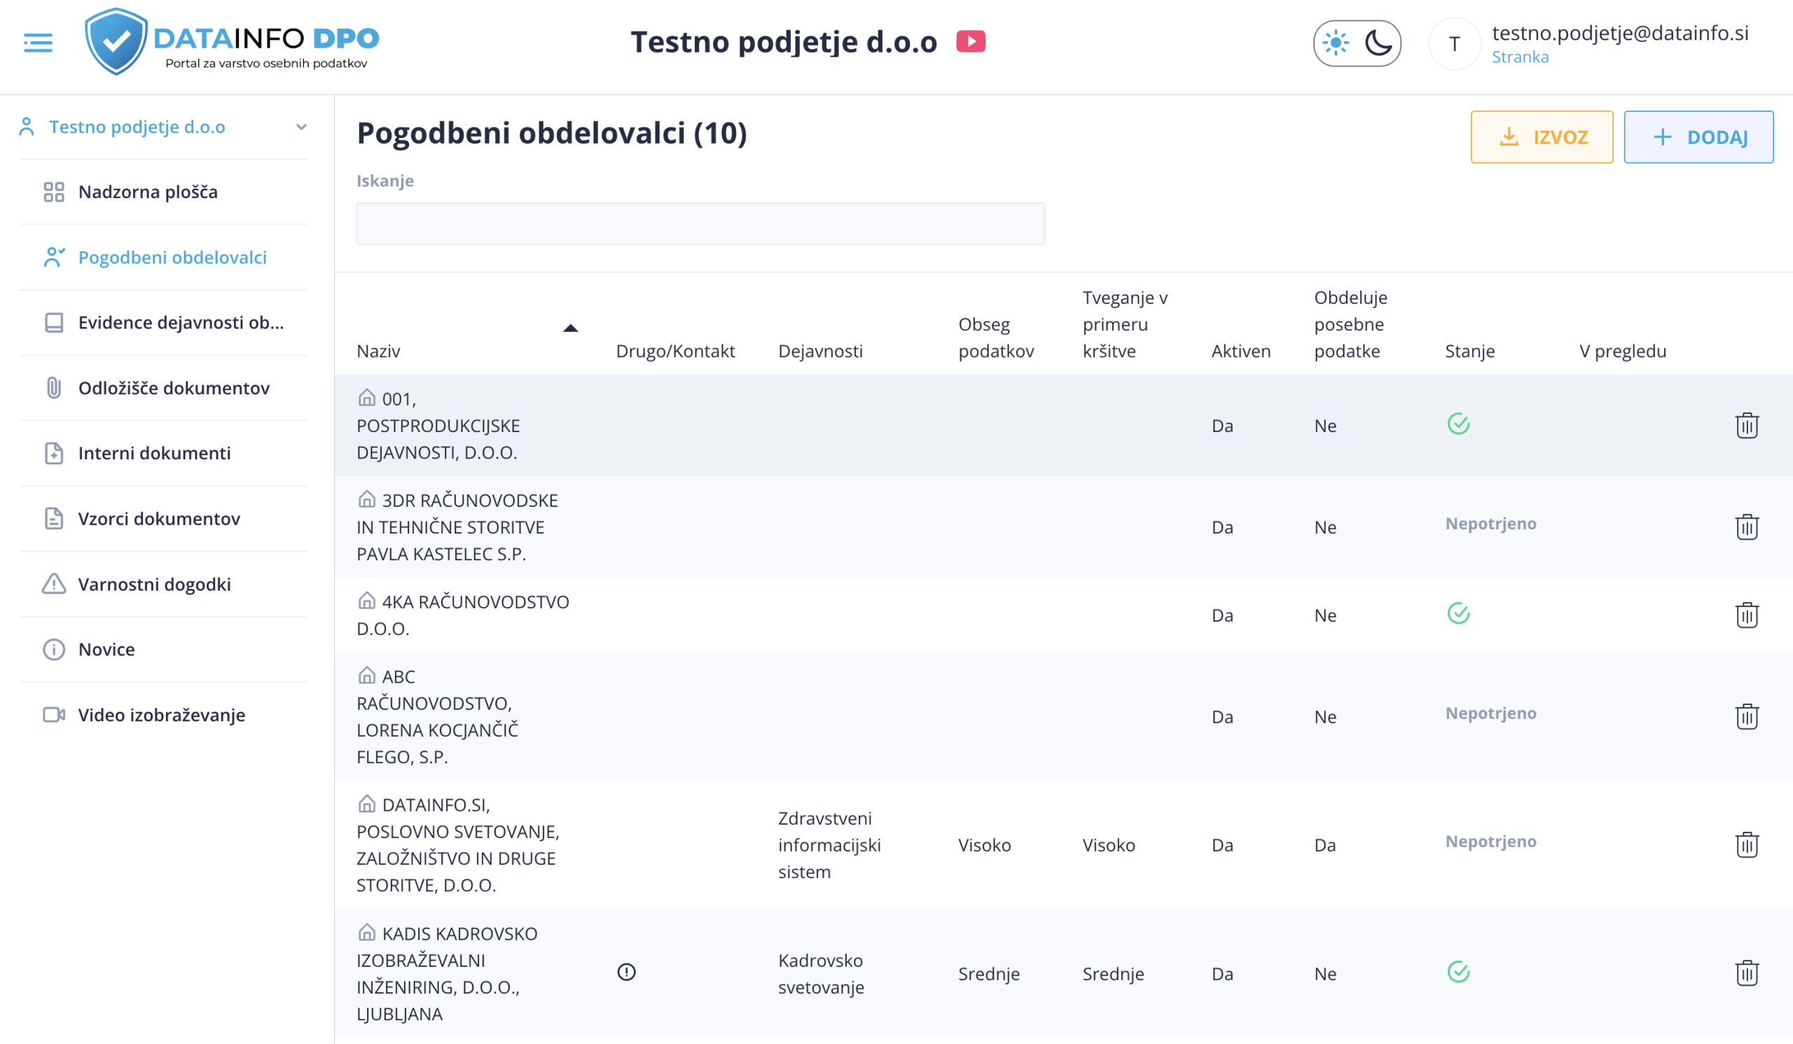1793x1044 pixels.
Task: Sort by Naziv column arrow
Action: [x=571, y=328]
